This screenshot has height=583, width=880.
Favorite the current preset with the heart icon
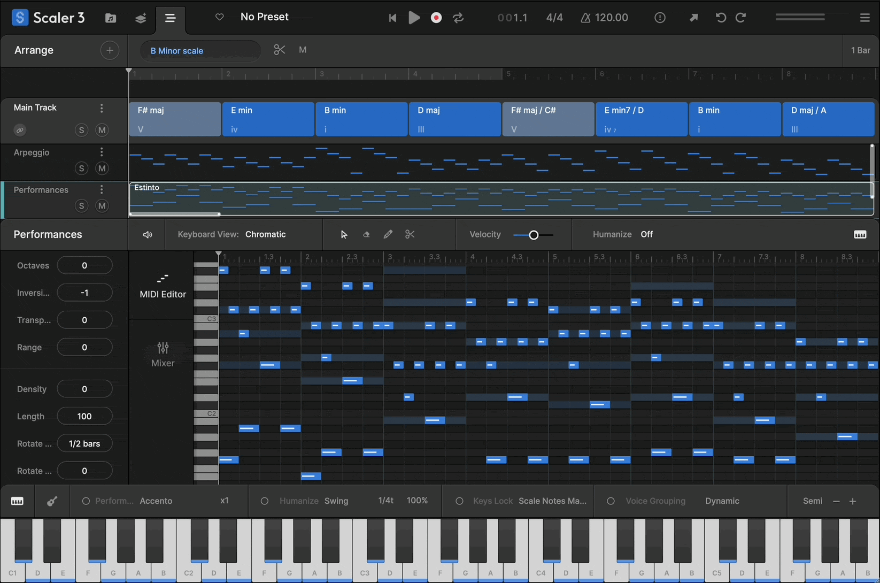(x=219, y=17)
